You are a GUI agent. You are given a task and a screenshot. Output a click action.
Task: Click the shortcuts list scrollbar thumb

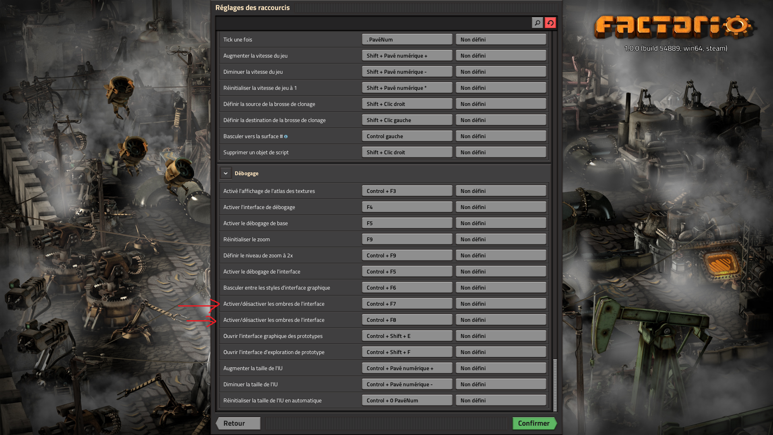point(555,385)
